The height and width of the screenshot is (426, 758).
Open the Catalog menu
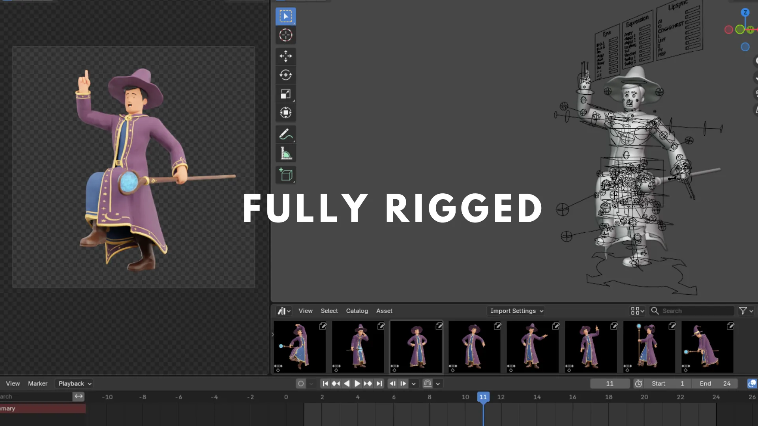click(357, 311)
